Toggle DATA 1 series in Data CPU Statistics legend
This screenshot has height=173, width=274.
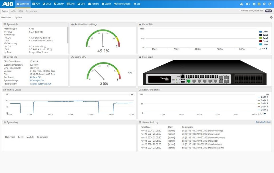tap(265, 97)
